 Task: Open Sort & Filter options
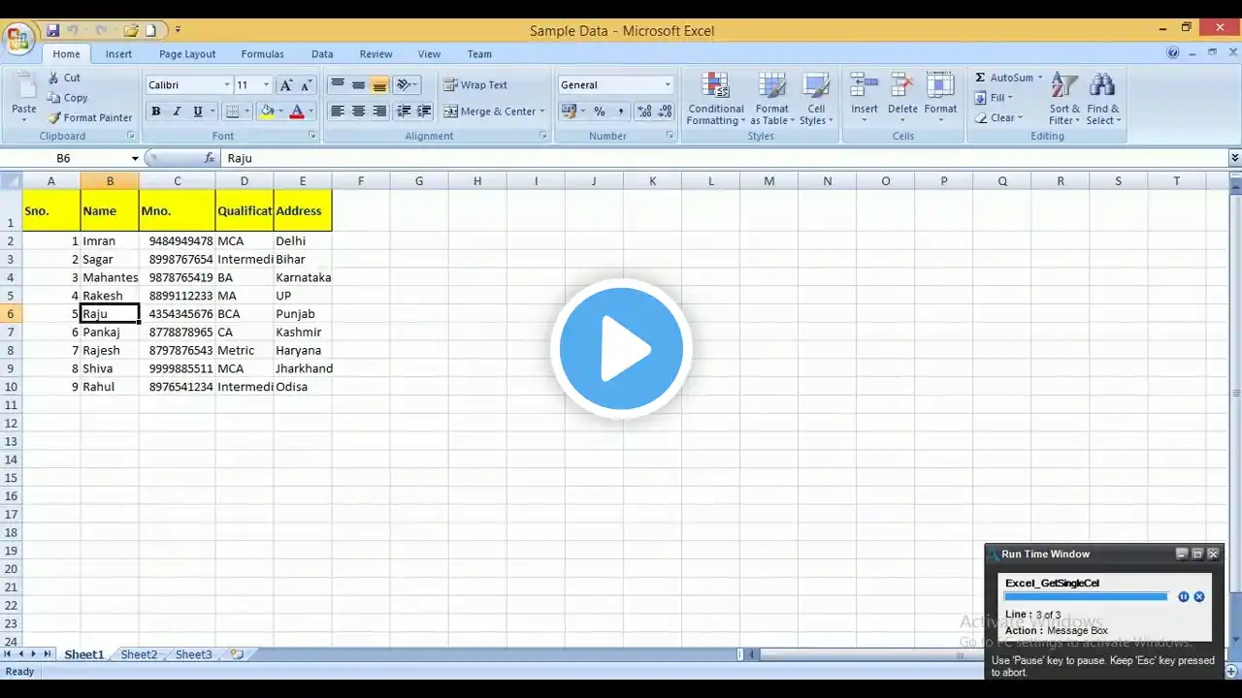pos(1064,99)
